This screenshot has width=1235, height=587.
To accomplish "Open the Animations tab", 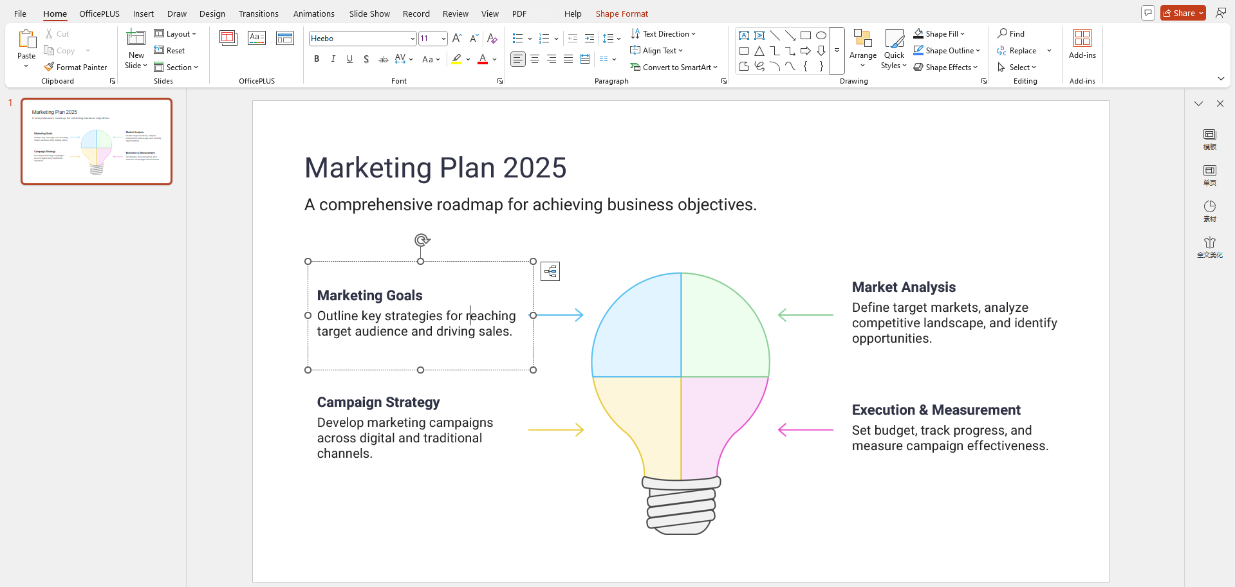I will pyautogui.click(x=314, y=14).
